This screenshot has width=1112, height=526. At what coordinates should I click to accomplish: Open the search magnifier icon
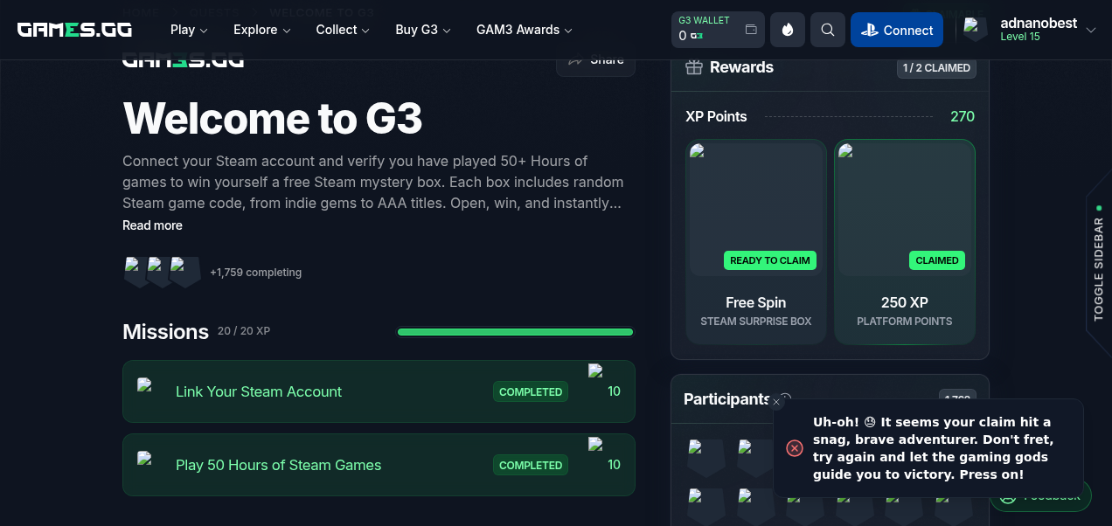827,30
